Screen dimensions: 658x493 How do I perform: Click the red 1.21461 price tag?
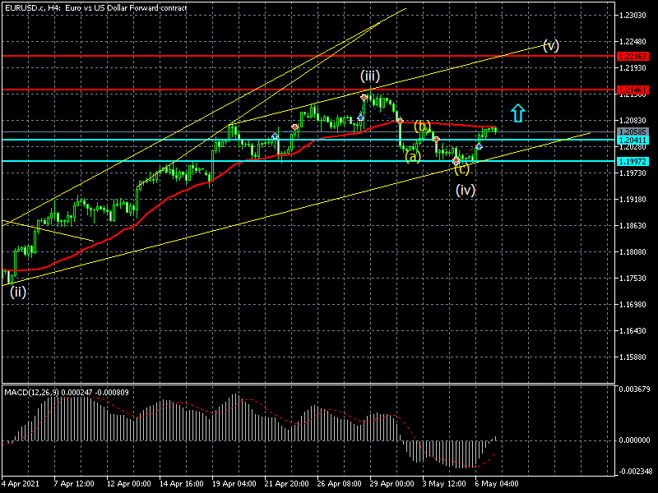633,90
